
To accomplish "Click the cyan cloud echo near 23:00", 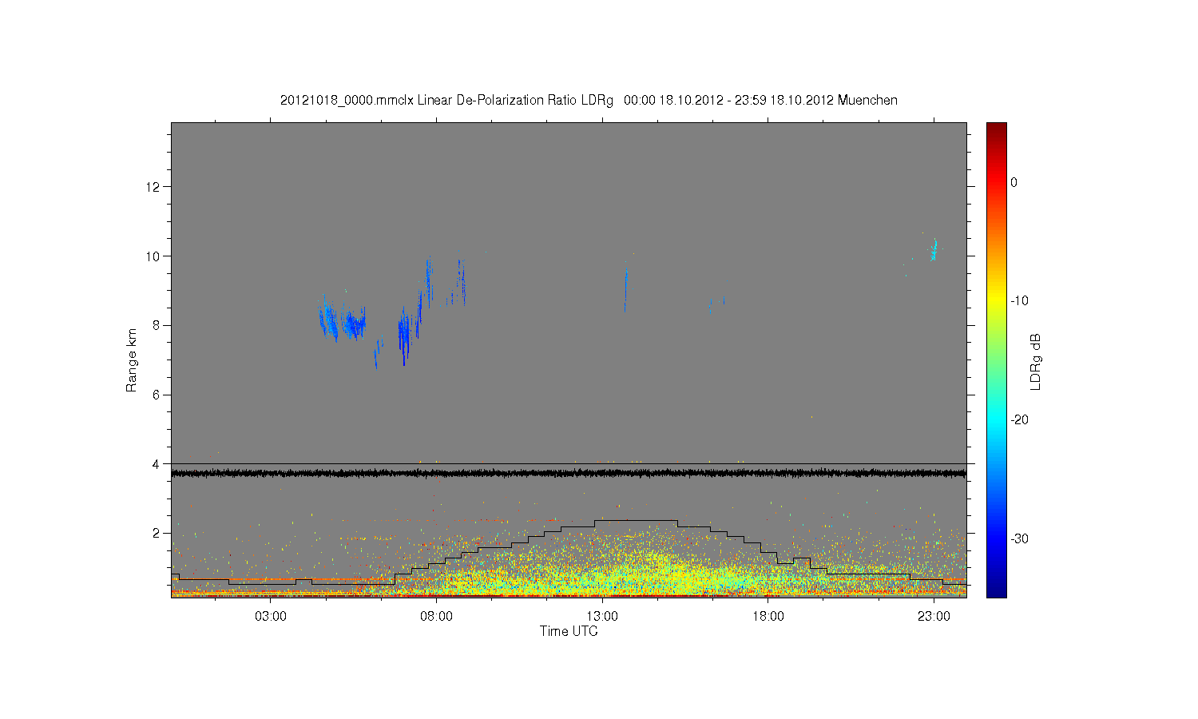I will coord(933,250).
